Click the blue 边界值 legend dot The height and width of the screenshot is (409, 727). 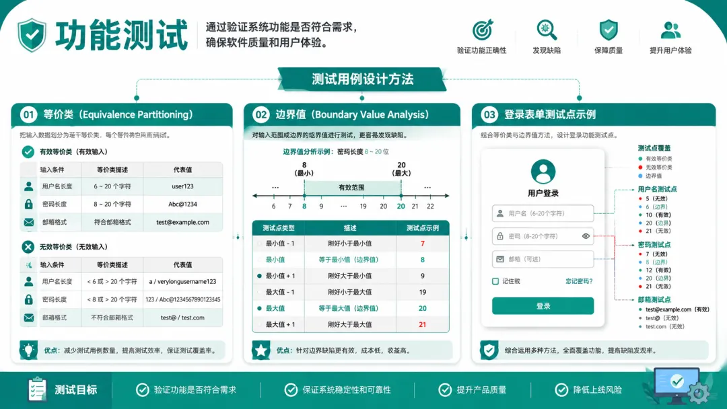pos(640,176)
